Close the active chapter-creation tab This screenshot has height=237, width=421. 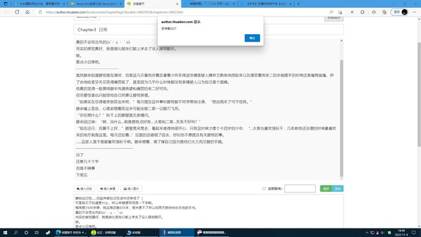point(177,4)
